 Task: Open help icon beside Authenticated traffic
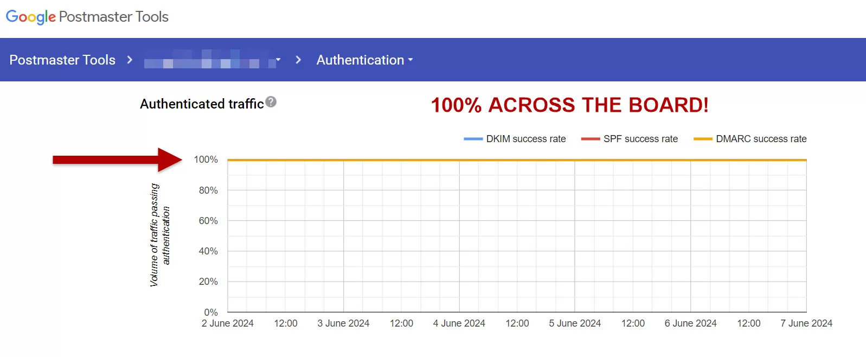pyautogui.click(x=271, y=102)
